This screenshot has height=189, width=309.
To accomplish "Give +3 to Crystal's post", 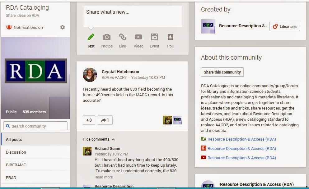I will [x=89, y=120].
